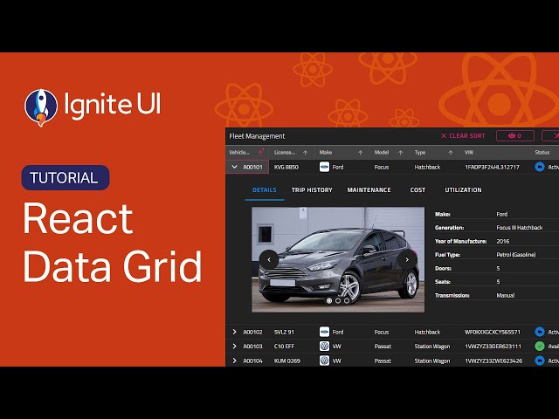559x419 pixels.
Task: Click Ford logo in row A00102
Action: coord(324,332)
